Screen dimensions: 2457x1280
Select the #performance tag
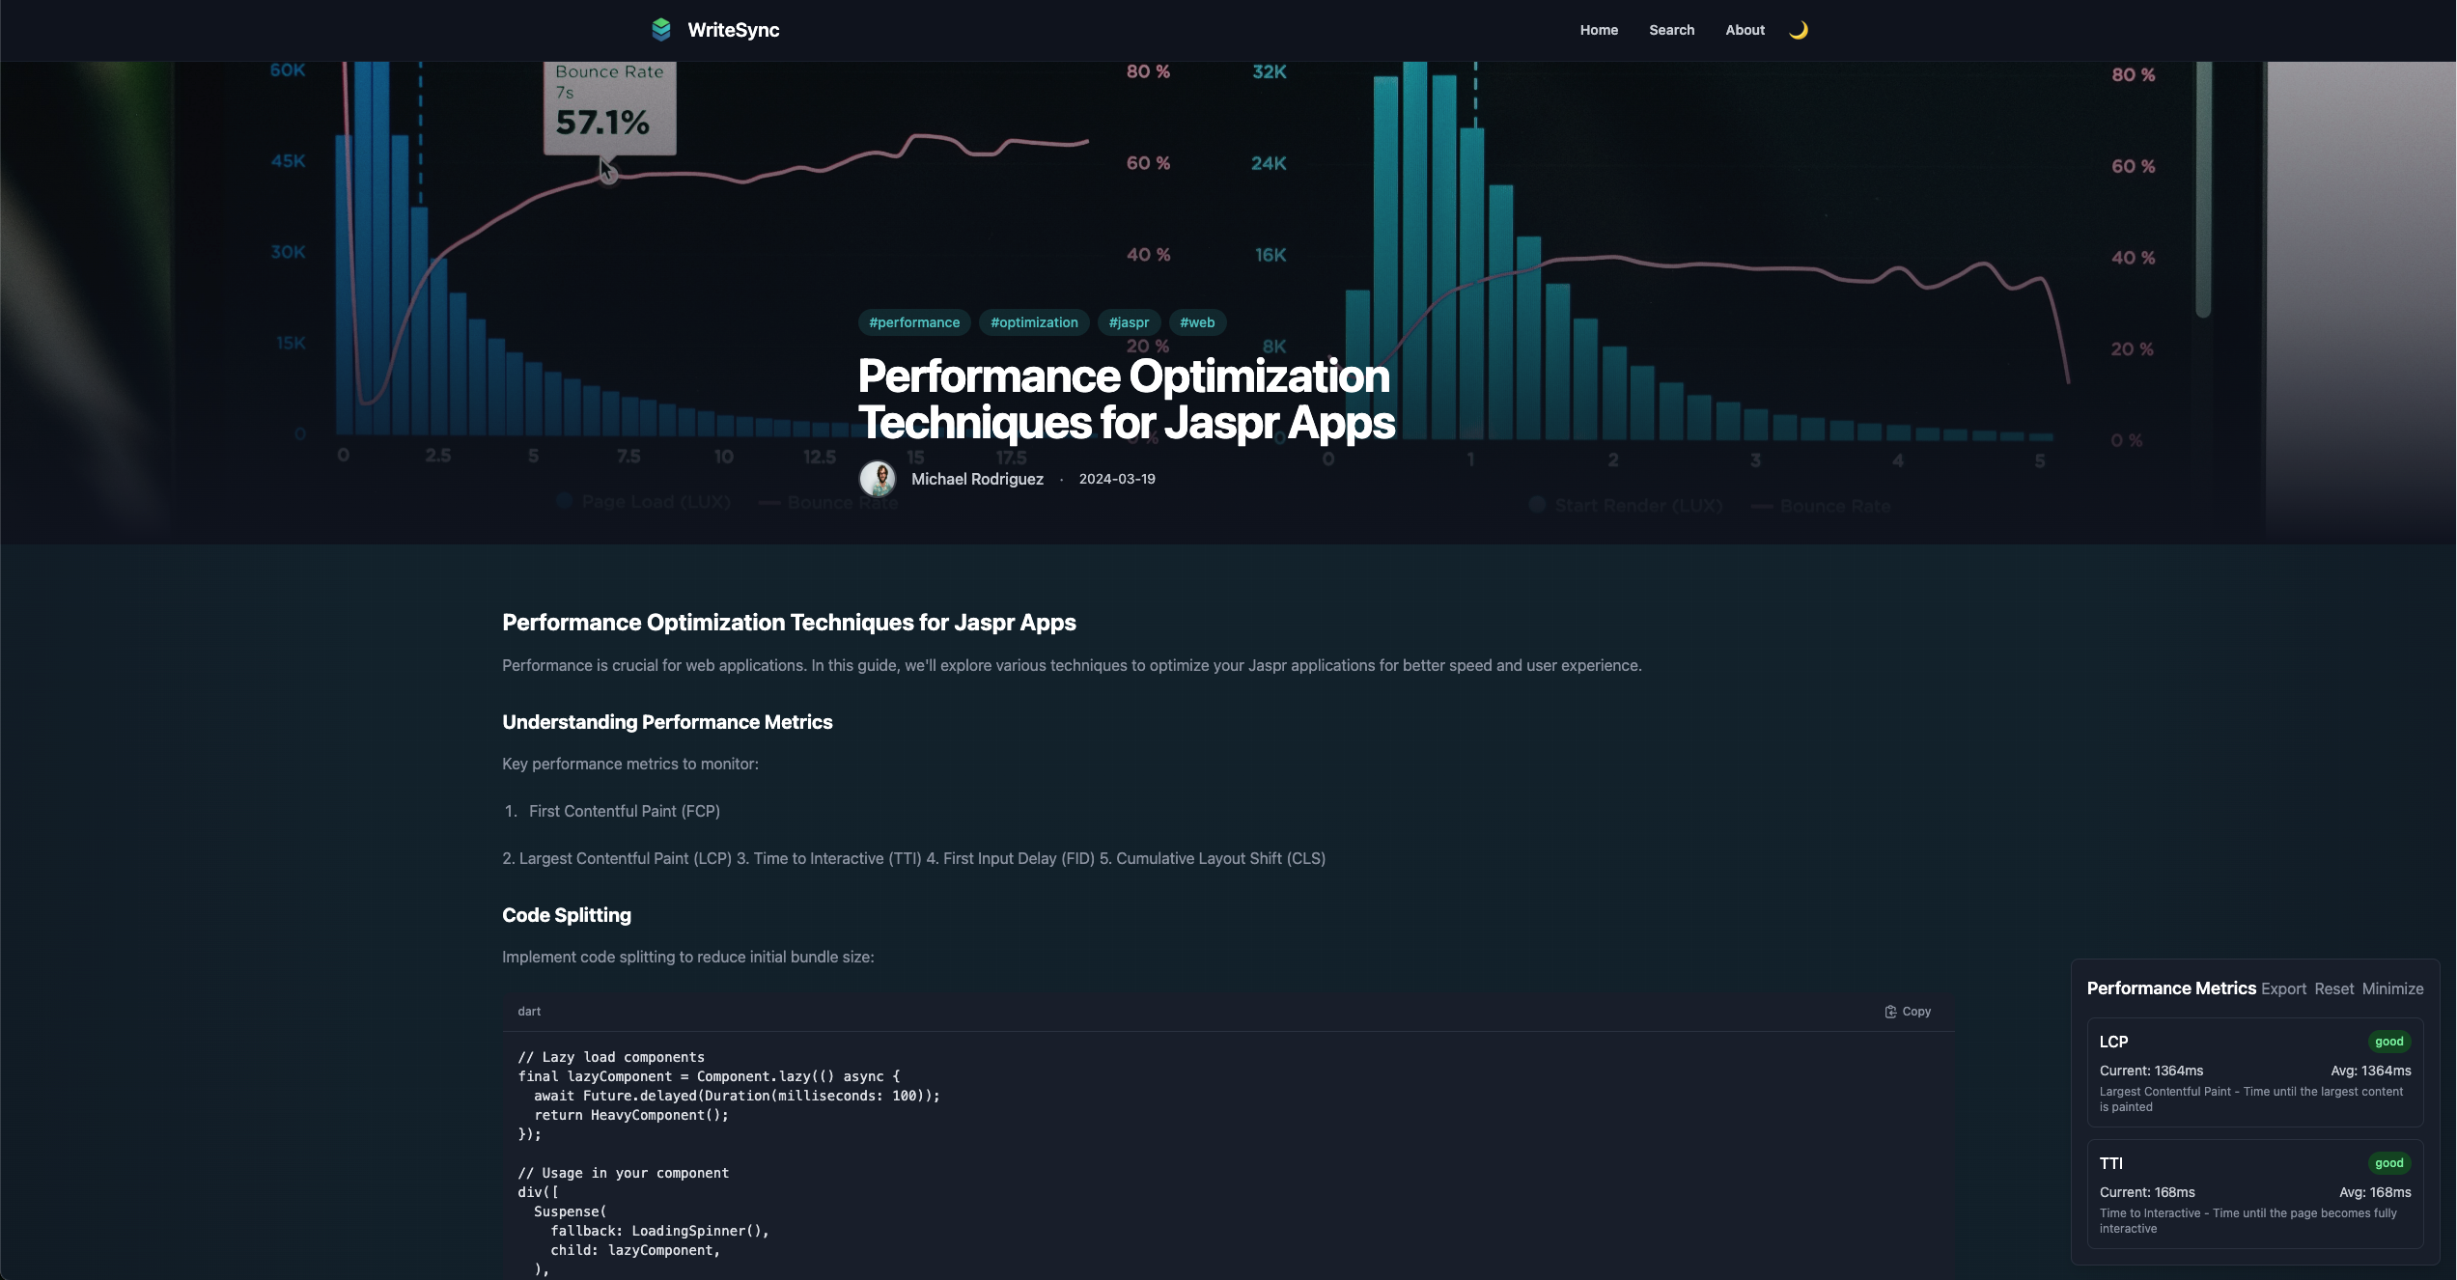pyautogui.click(x=914, y=322)
